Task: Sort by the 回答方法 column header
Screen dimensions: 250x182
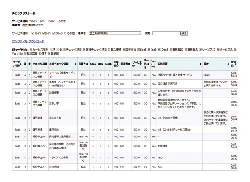Action: [x=83, y=64]
